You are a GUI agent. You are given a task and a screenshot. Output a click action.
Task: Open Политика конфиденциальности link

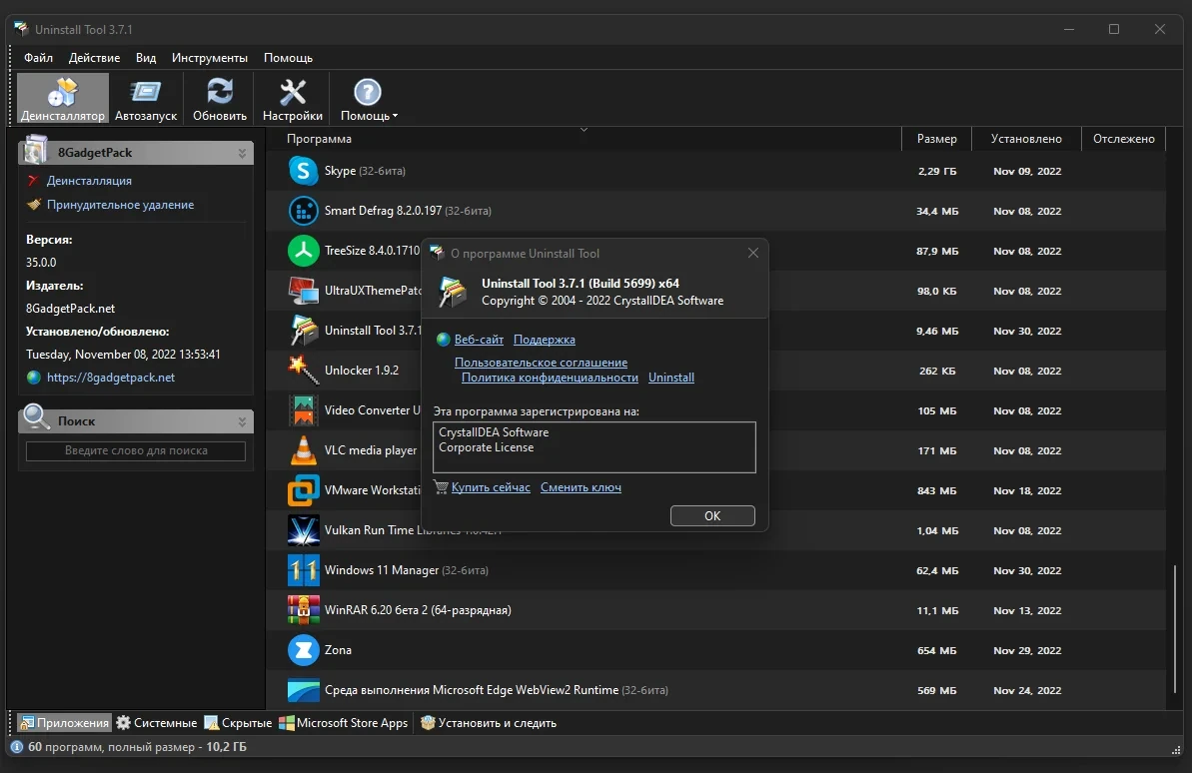tap(550, 378)
